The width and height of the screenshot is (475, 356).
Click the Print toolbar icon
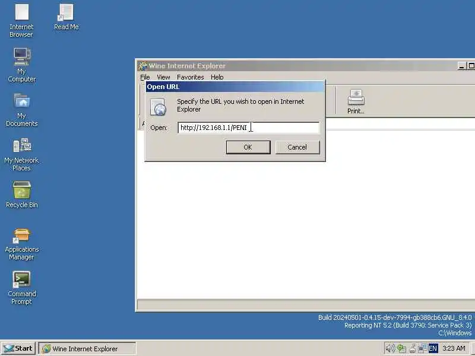(x=356, y=101)
